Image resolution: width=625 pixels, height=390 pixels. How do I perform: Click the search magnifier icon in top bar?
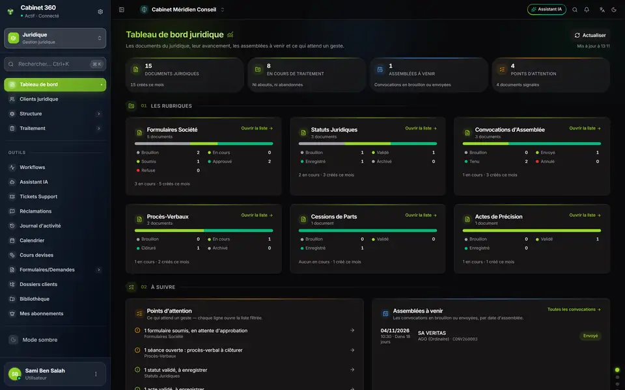(575, 10)
